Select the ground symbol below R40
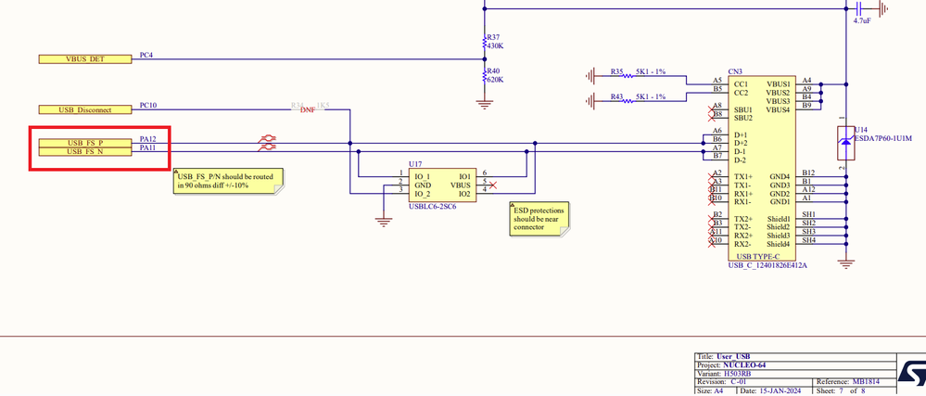 click(485, 105)
